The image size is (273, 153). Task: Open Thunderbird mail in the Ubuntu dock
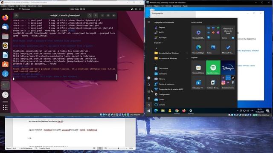coord(5,27)
